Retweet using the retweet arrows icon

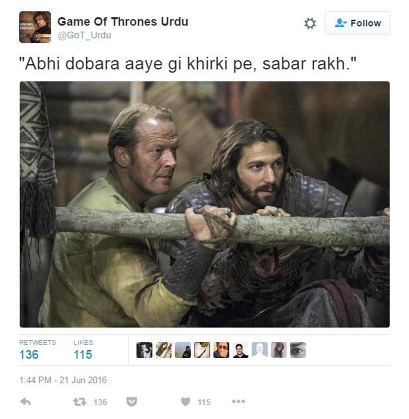click(79, 402)
